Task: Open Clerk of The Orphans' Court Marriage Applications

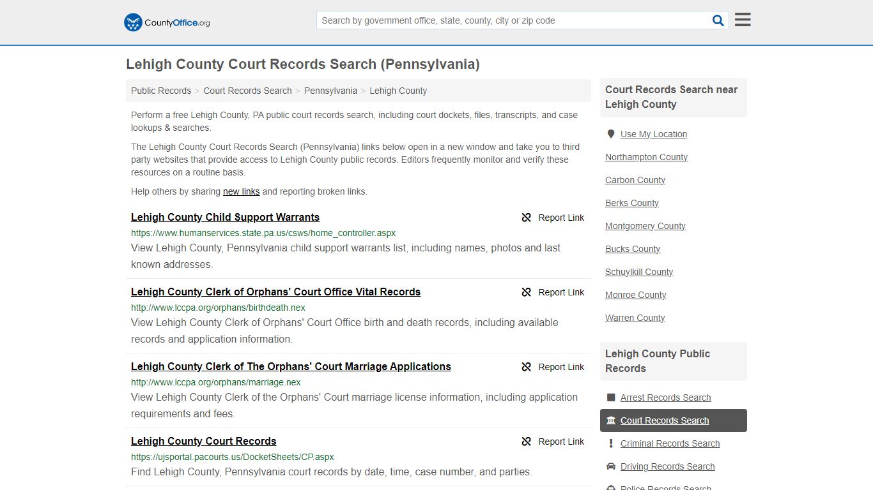Action: point(291,367)
